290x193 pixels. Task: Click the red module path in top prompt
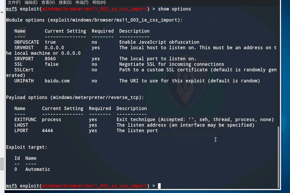(x=94, y=9)
